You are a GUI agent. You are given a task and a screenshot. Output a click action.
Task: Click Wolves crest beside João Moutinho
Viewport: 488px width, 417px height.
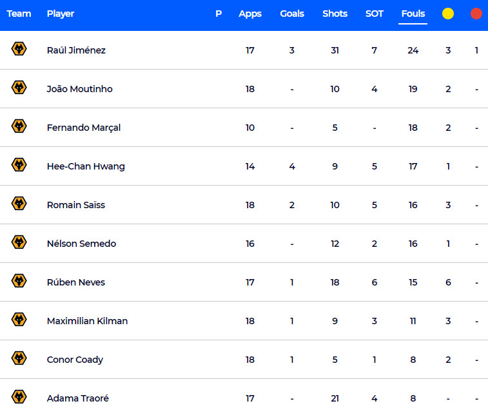(x=19, y=88)
